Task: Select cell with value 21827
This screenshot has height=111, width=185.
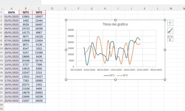Action: click(x=26, y=101)
